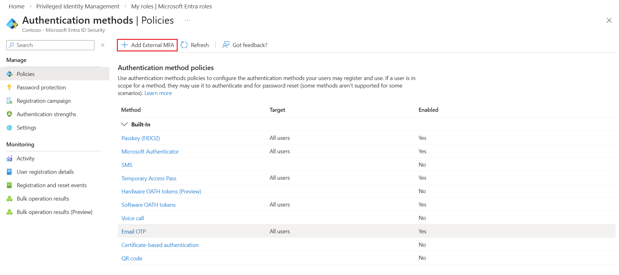Viewport: 619px width, 275px height.
Task: Click the Bulk operation results (Preview) icon
Action: [x=9, y=212]
